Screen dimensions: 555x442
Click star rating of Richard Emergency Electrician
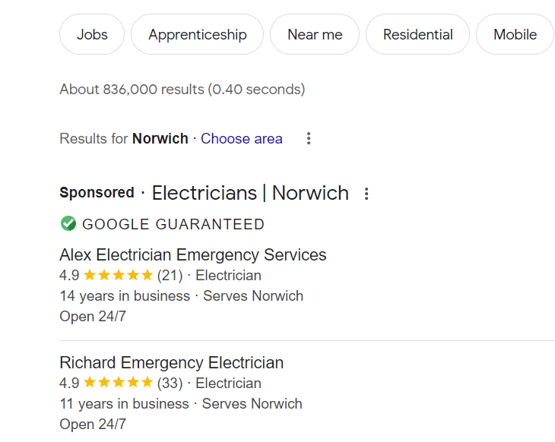pyautogui.click(x=118, y=383)
